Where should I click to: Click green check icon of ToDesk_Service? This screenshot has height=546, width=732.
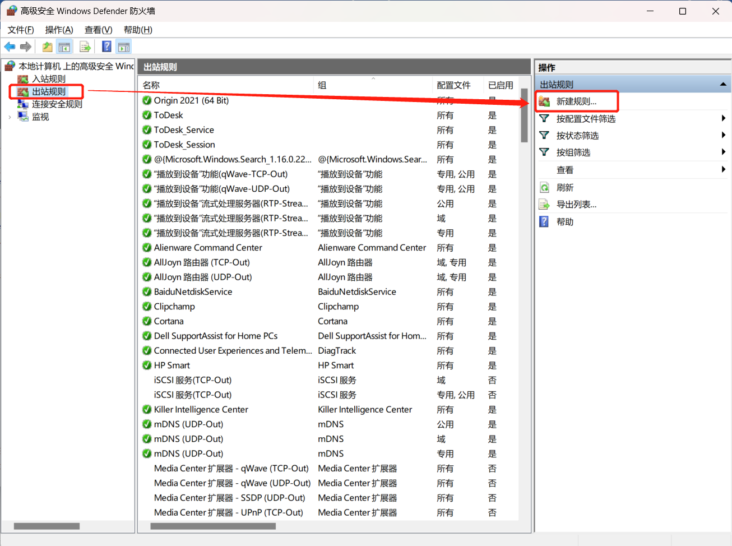pos(147,130)
